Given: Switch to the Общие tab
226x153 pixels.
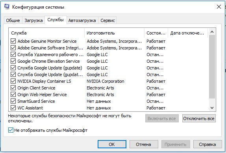Looking at the screenshot, I should pos(13,20).
